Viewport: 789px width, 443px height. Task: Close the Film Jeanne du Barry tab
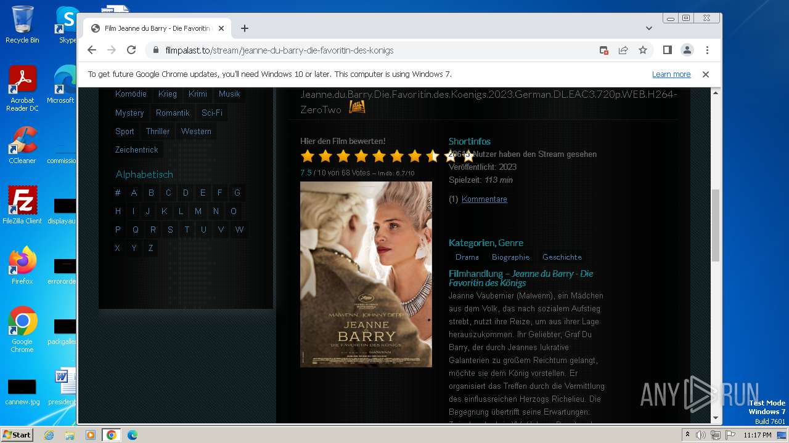point(221,28)
